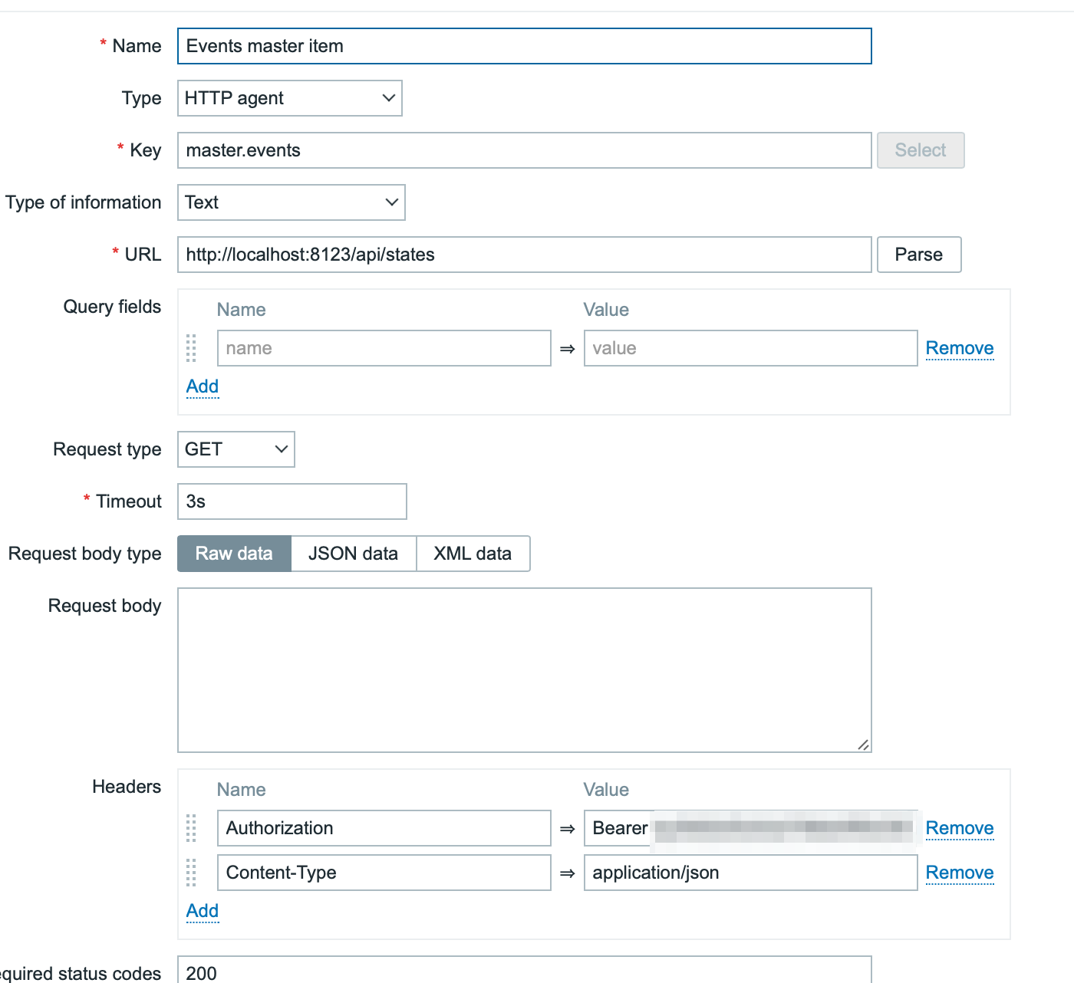Remove the empty query field row
The height and width of the screenshot is (983, 1074).
959,348
